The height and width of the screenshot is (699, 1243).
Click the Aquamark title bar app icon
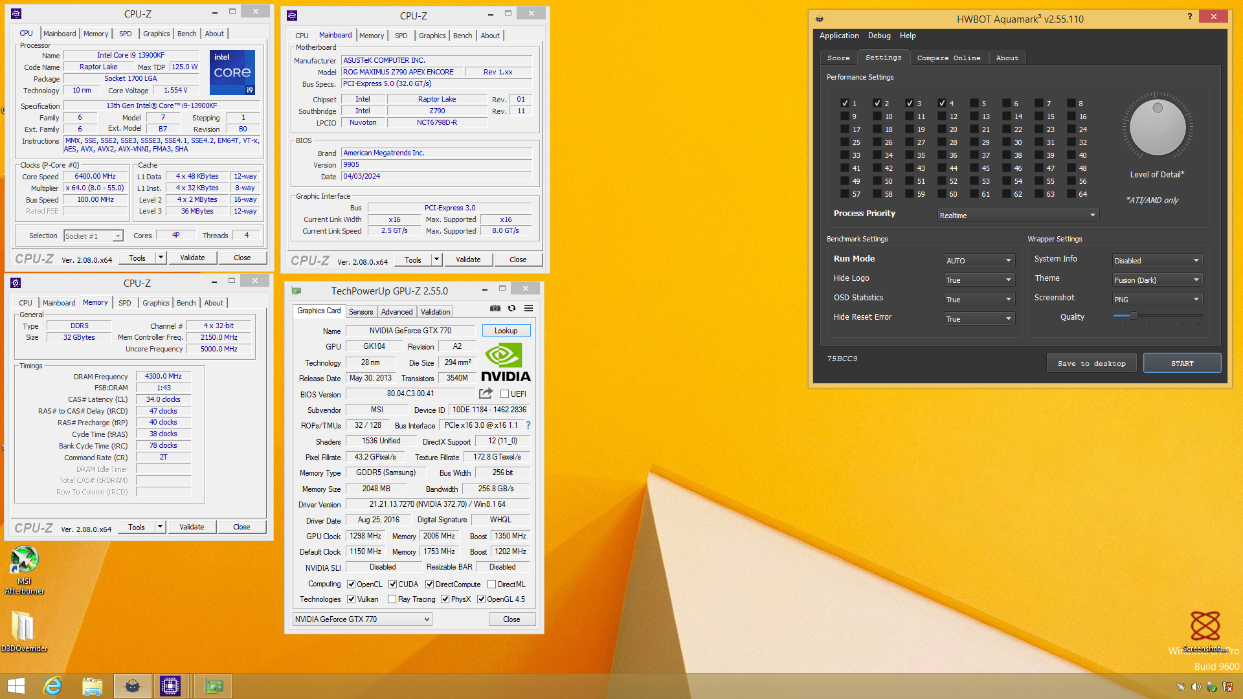820,19
